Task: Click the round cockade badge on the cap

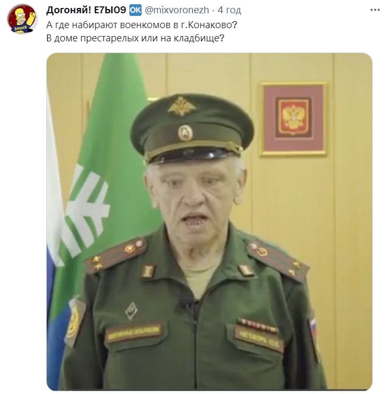Action: pos(186,133)
